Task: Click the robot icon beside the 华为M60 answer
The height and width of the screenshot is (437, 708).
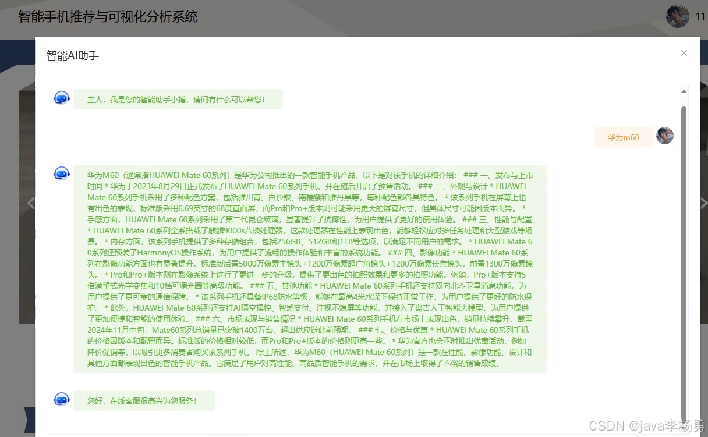Action: [62, 173]
